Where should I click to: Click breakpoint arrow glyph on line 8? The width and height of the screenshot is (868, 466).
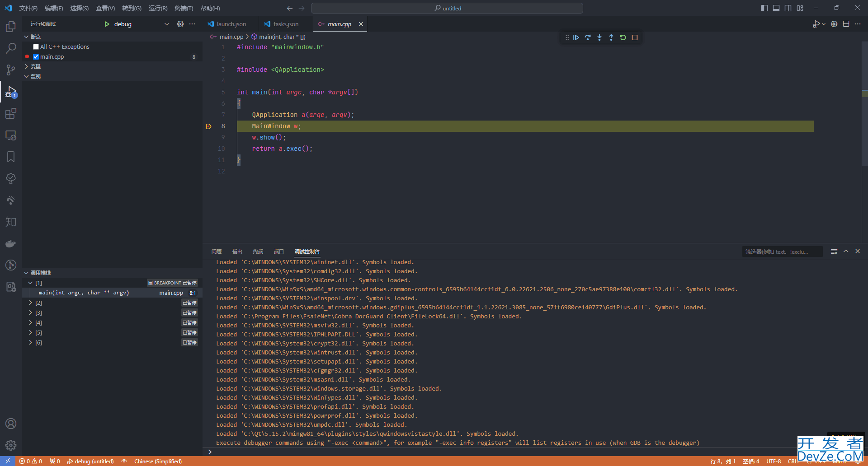click(208, 126)
